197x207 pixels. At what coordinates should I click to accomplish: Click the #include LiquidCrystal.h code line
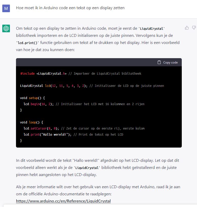click(x=81, y=74)
